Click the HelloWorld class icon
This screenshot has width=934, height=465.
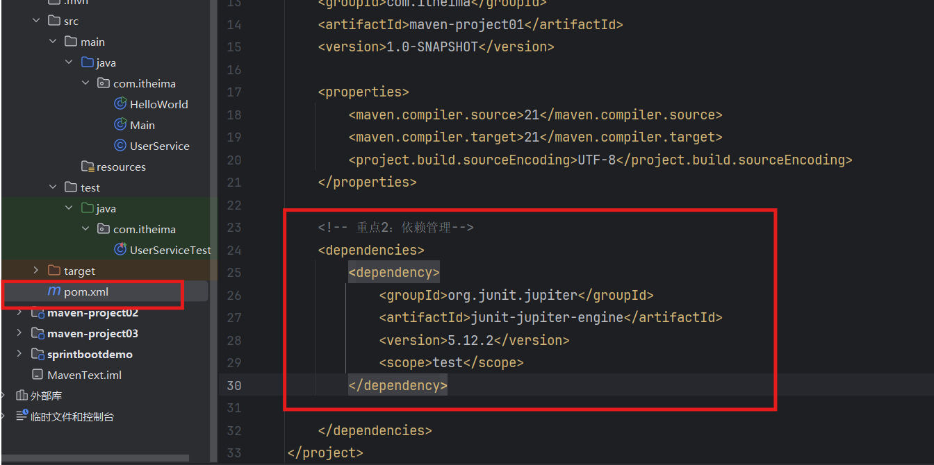pos(120,104)
